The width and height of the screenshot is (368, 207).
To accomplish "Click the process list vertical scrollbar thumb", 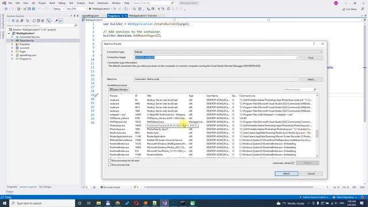I will click(x=317, y=133).
